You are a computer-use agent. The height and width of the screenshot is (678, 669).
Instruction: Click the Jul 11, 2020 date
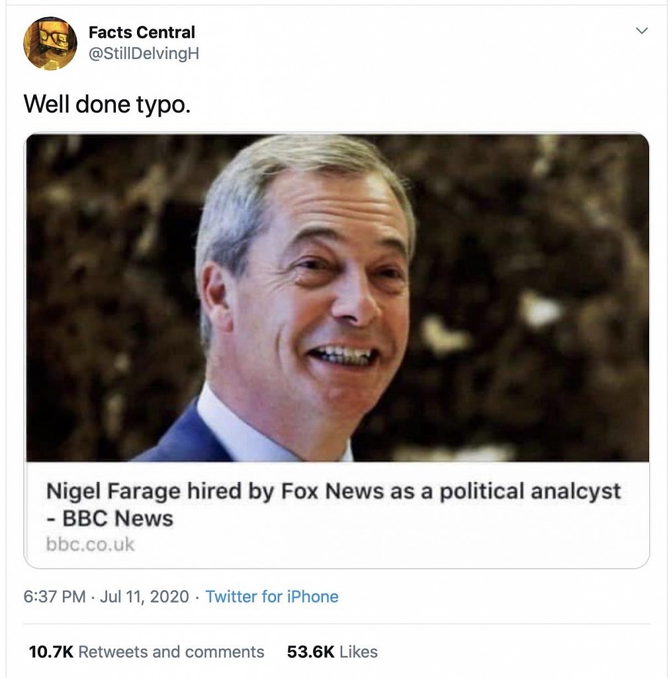pyautogui.click(x=144, y=597)
